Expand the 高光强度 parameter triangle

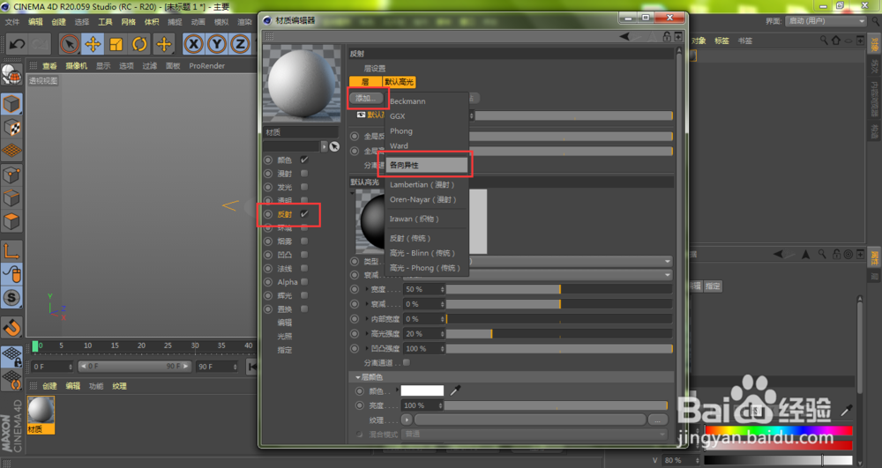click(x=367, y=334)
